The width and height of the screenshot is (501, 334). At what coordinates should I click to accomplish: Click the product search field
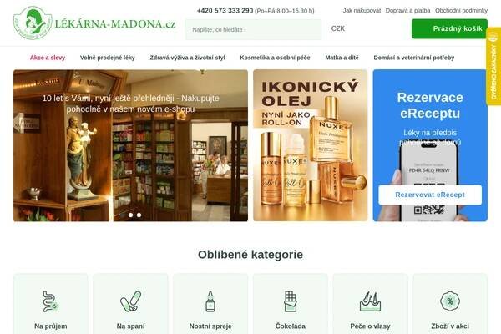[253, 29]
